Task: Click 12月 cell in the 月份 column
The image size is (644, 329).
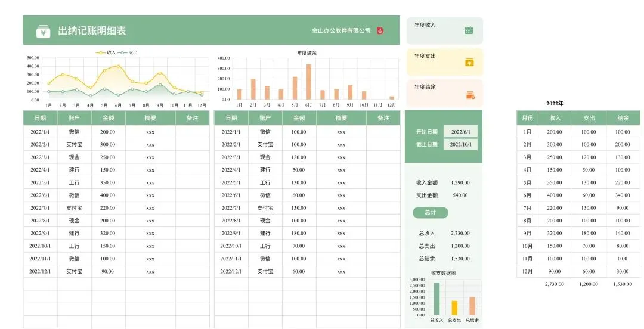Action: click(x=527, y=272)
